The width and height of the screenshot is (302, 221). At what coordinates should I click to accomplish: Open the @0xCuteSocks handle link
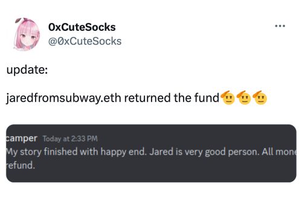85,41
